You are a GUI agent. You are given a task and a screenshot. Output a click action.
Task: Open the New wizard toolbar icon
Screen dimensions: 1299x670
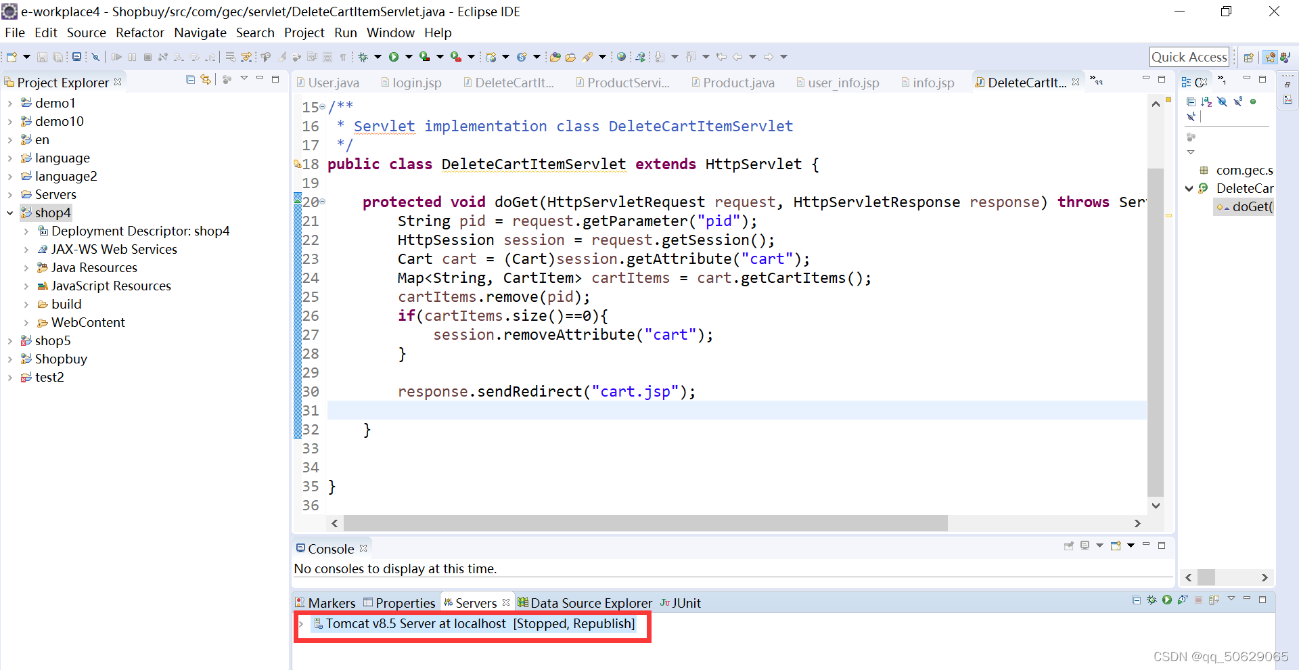coord(11,57)
